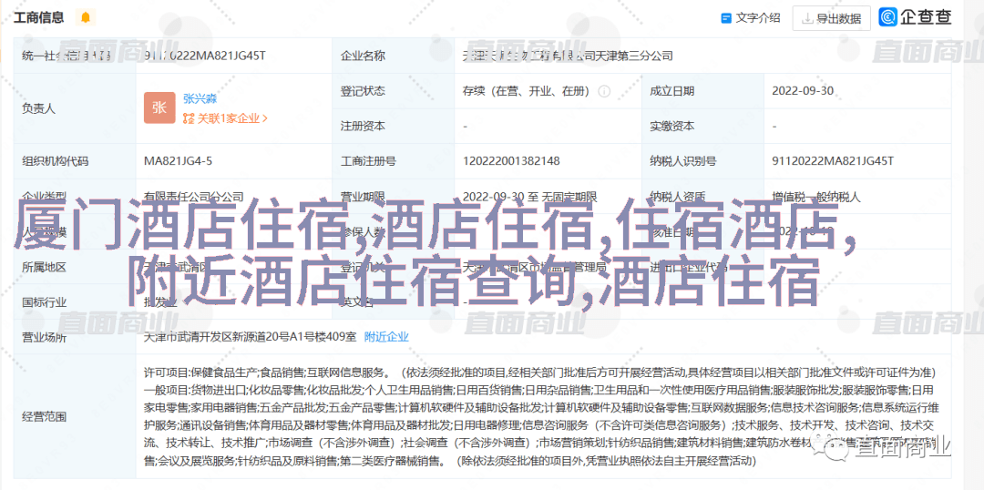The width and height of the screenshot is (984, 490).
Task: Click the 成立日期 value 2022-09-30
Action: click(x=802, y=91)
